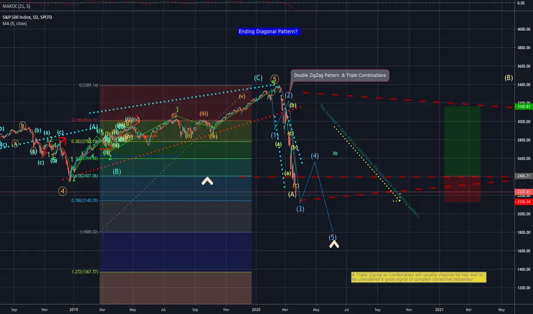Click the red 2406.71 price label
This screenshot has height=314, width=533.
pos(523,176)
